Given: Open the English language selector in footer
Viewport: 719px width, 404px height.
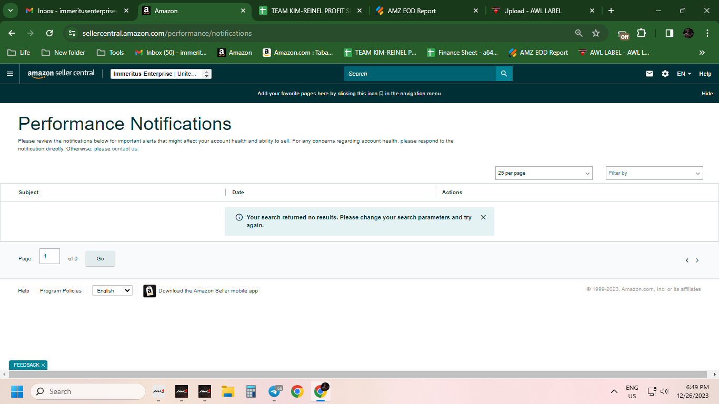Looking at the screenshot, I should click(112, 290).
